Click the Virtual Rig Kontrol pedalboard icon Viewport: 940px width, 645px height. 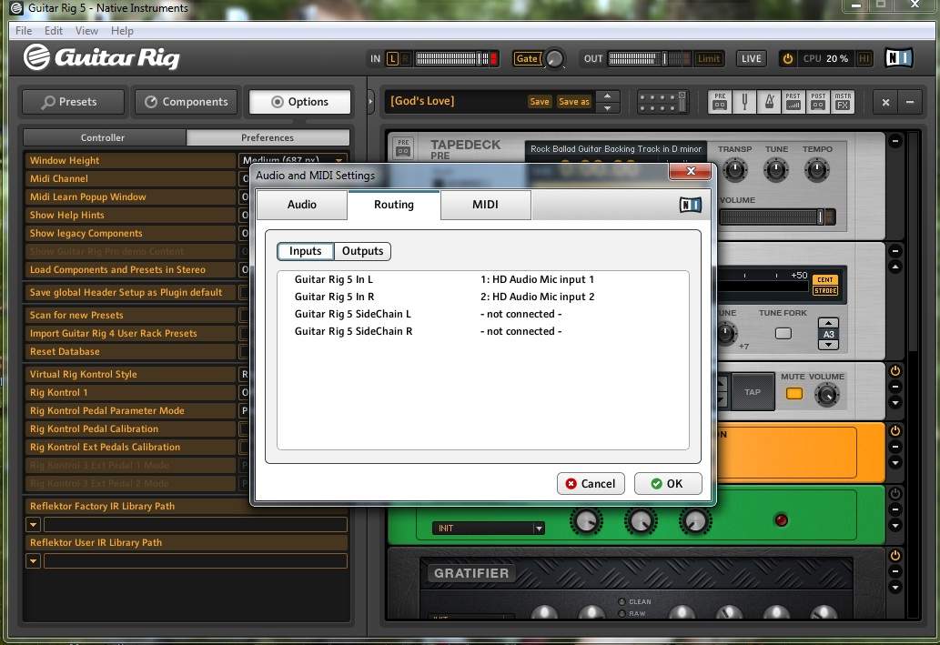[662, 102]
